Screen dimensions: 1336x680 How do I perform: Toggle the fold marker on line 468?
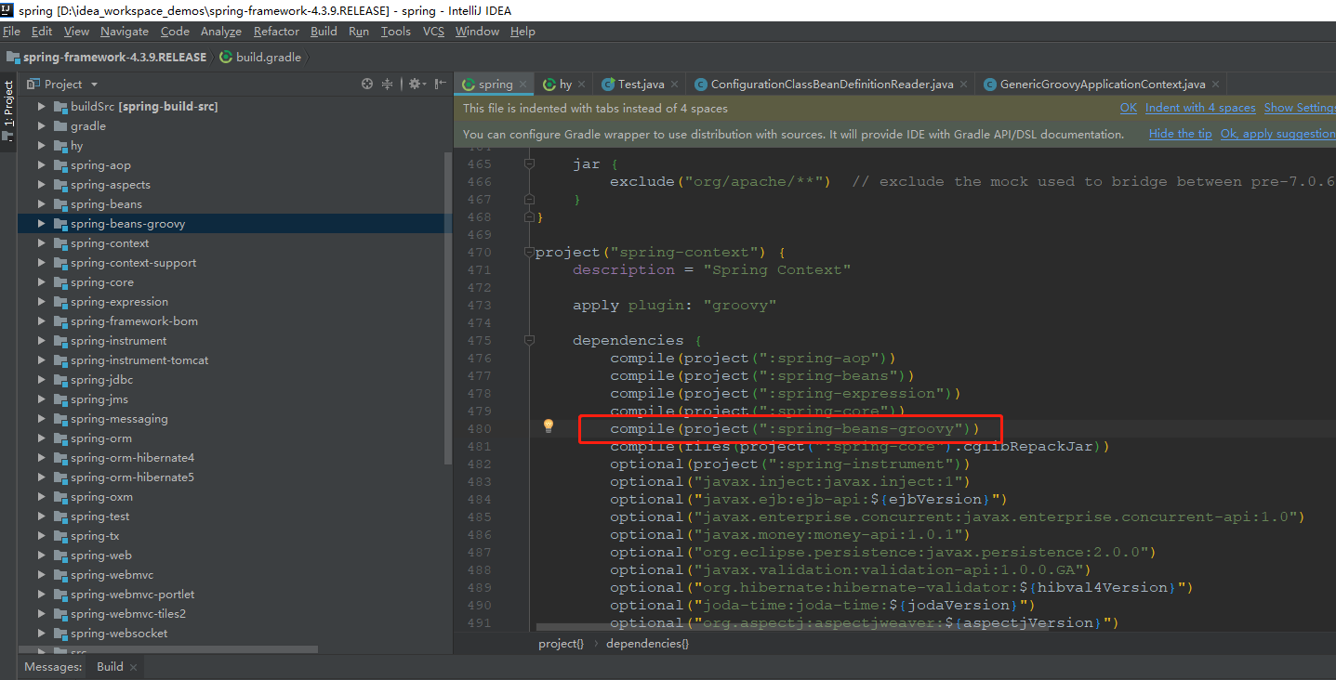[x=529, y=217]
